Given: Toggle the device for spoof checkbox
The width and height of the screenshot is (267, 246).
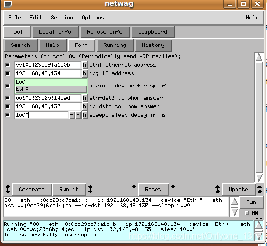Looking at the screenshot, I should [x=7, y=86].
